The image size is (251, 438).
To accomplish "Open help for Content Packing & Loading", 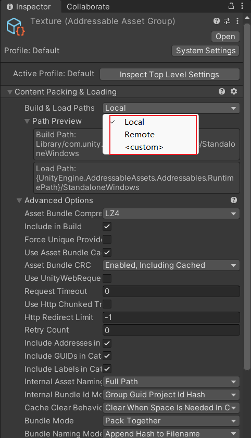I will 222,91.
